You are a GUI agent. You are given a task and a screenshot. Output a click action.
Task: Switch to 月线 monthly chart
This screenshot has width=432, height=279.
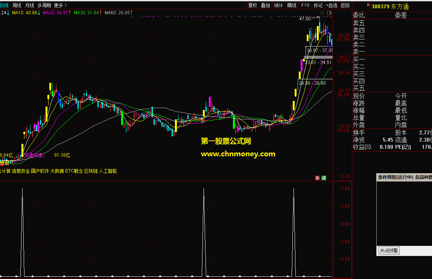[29, 5]
